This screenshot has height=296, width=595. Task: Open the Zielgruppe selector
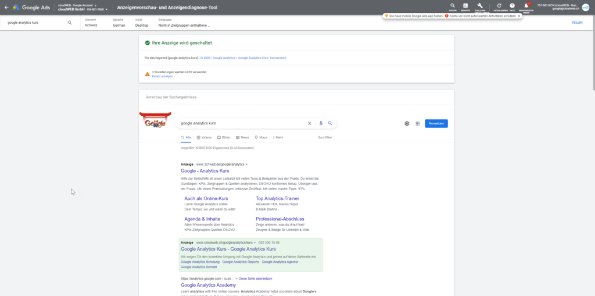point(184,23)
